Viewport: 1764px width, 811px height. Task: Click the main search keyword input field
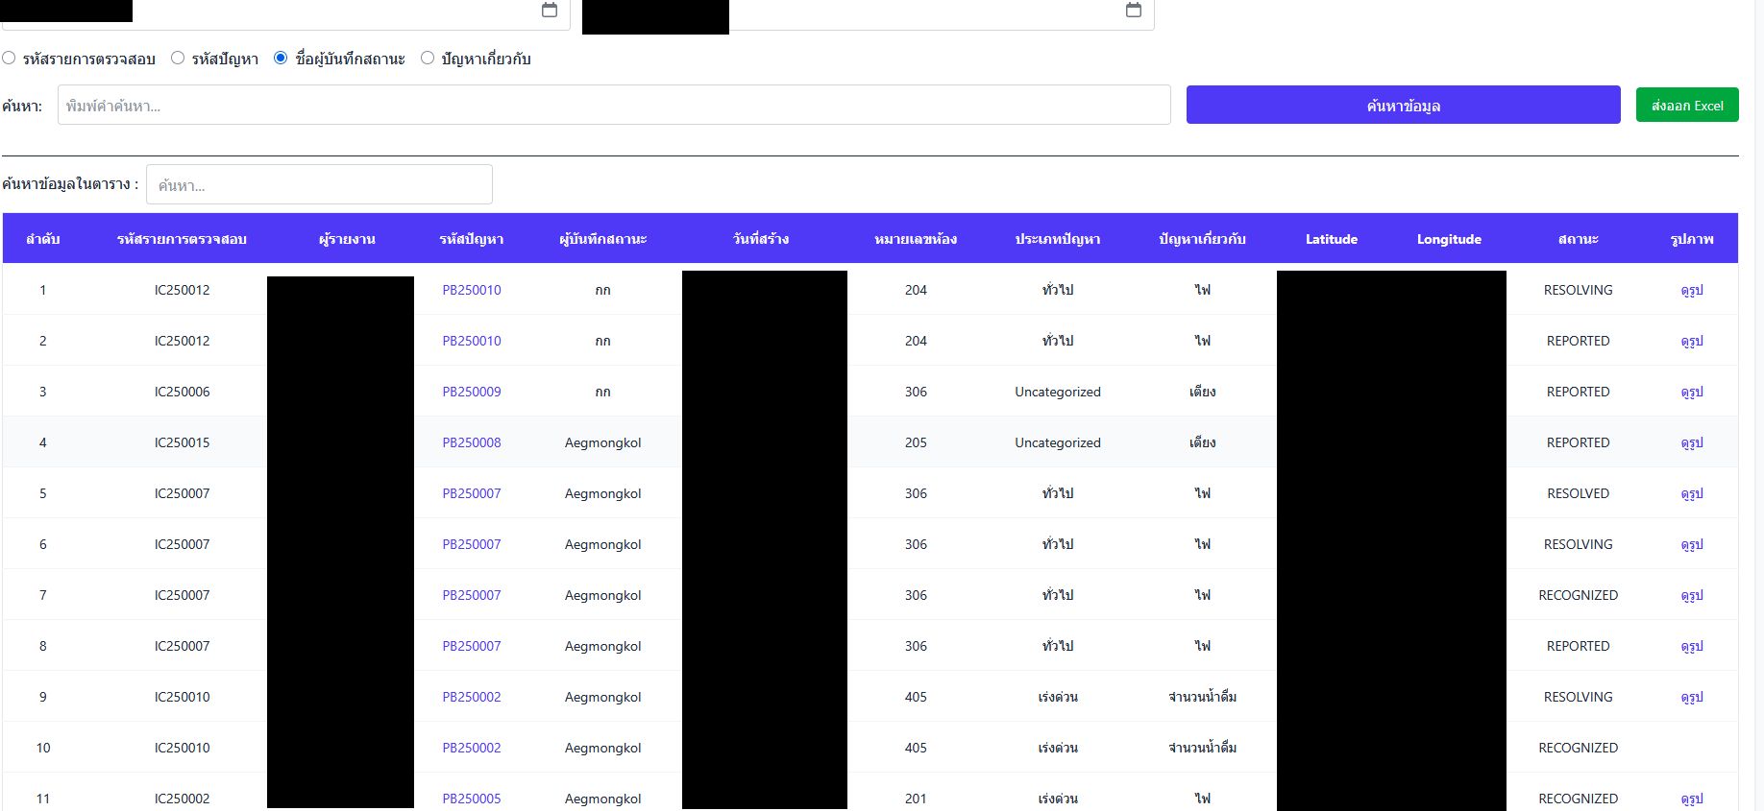click(614, 106)
